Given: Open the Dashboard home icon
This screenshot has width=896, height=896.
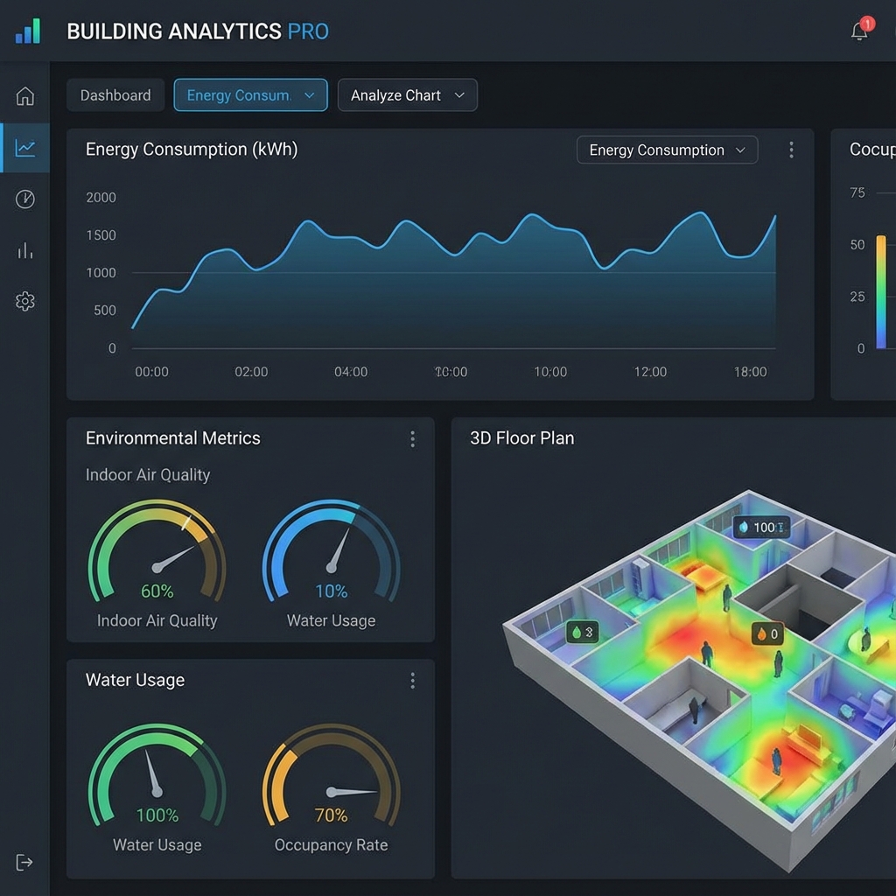Looking at the screenshot, I should [x=25, y=96].
